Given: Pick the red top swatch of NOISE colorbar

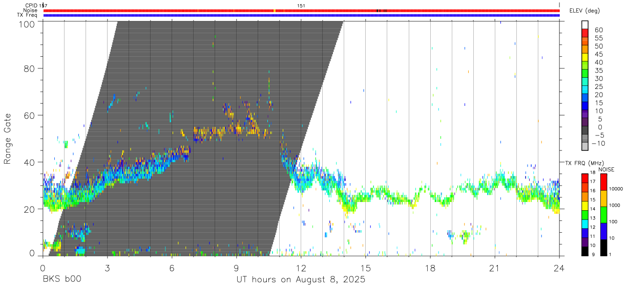Looking at the screenshot, I should (603, 182).
